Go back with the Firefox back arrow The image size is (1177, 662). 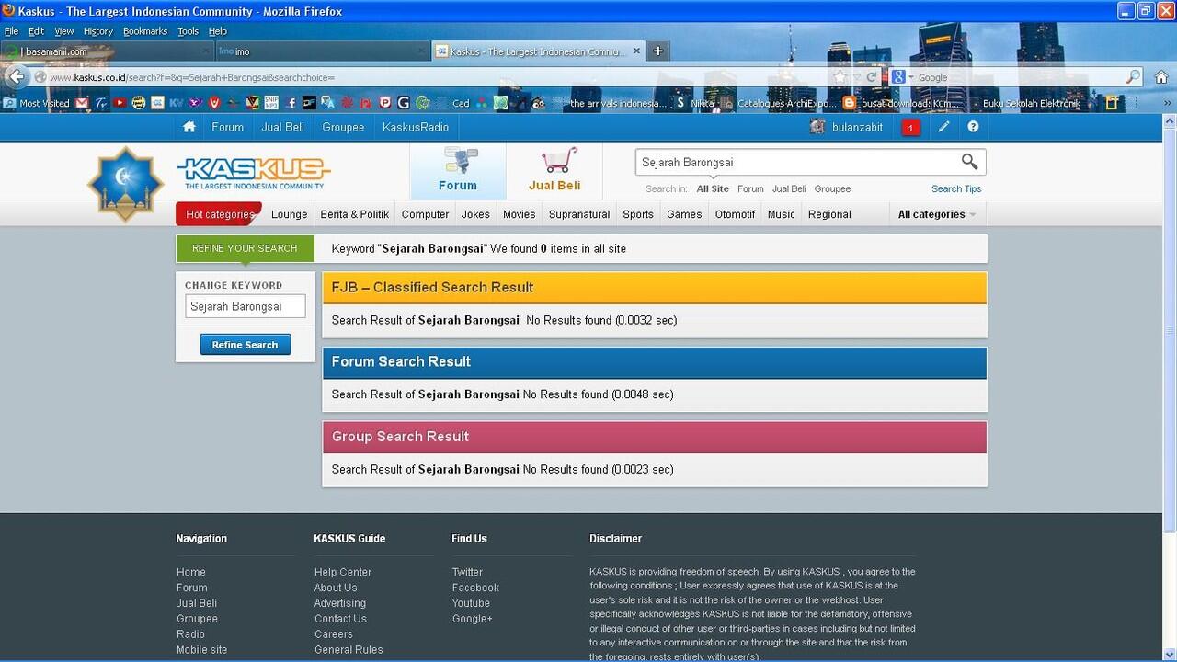point(16,77)
